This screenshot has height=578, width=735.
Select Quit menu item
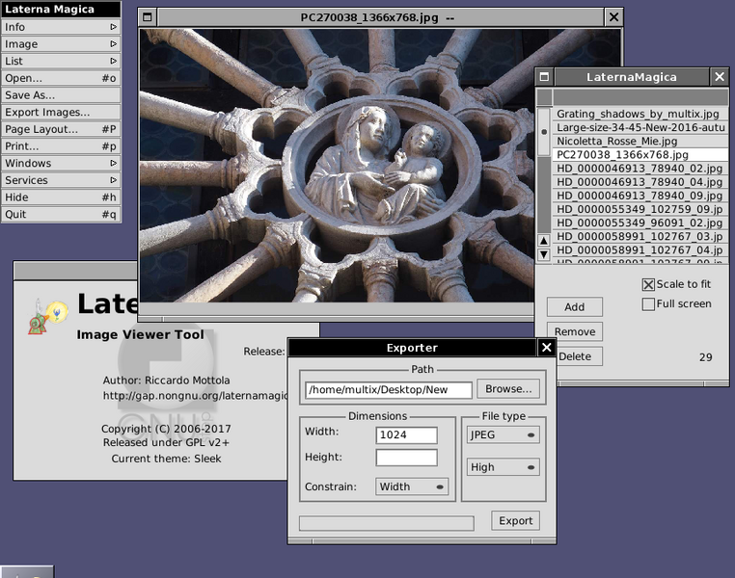[61, 215]
